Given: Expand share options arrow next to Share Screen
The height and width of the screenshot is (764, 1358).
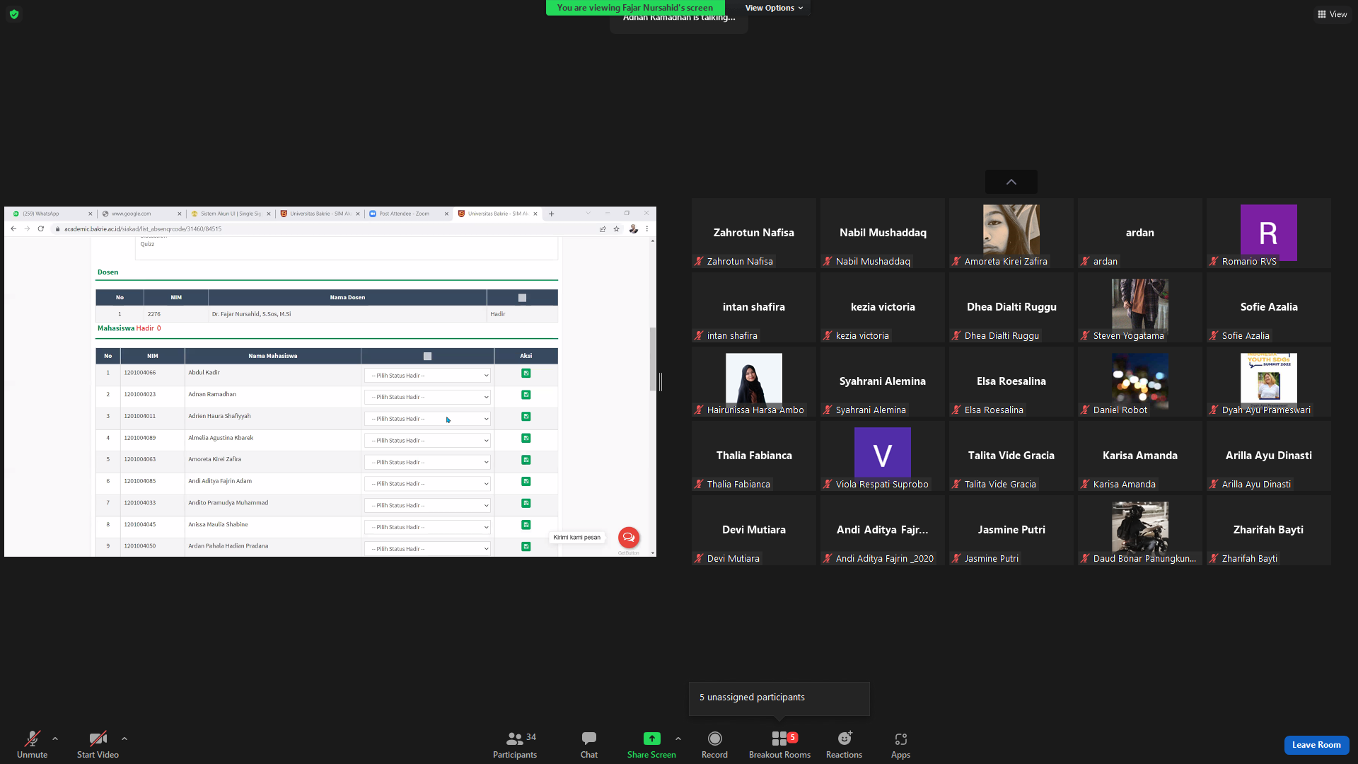Looking at the screenshot, I should 678,739.
